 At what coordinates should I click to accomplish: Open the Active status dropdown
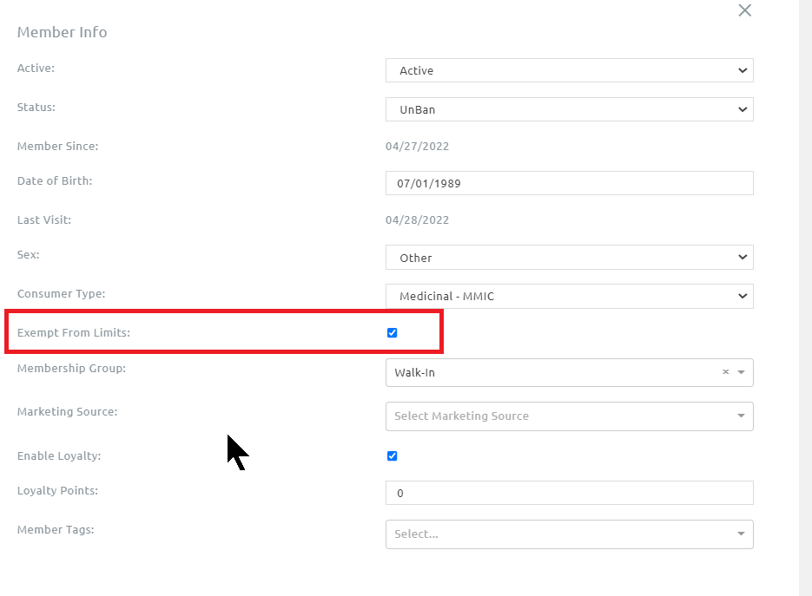569,70
